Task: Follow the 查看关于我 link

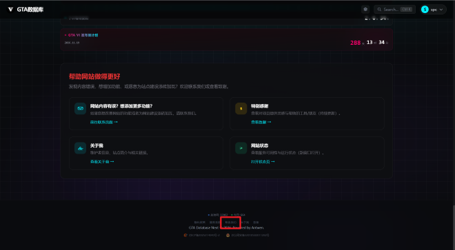Action: click(102, 162)
